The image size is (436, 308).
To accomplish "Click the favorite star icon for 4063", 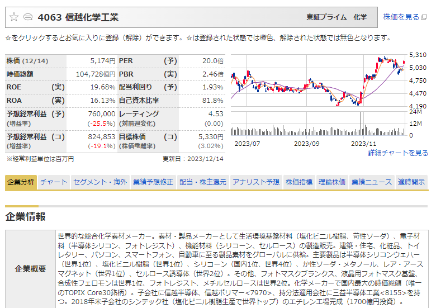I will point(14,17).
